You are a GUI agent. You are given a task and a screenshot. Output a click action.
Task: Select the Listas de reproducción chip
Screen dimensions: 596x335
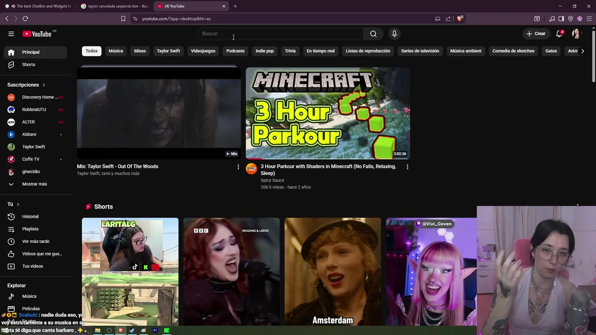368,51
